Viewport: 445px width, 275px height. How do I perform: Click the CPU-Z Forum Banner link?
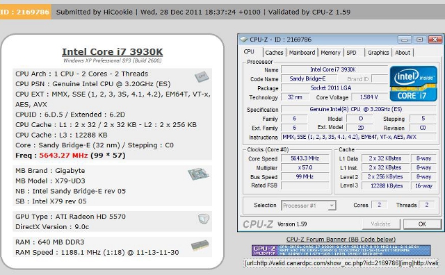(x=341, y=240)
